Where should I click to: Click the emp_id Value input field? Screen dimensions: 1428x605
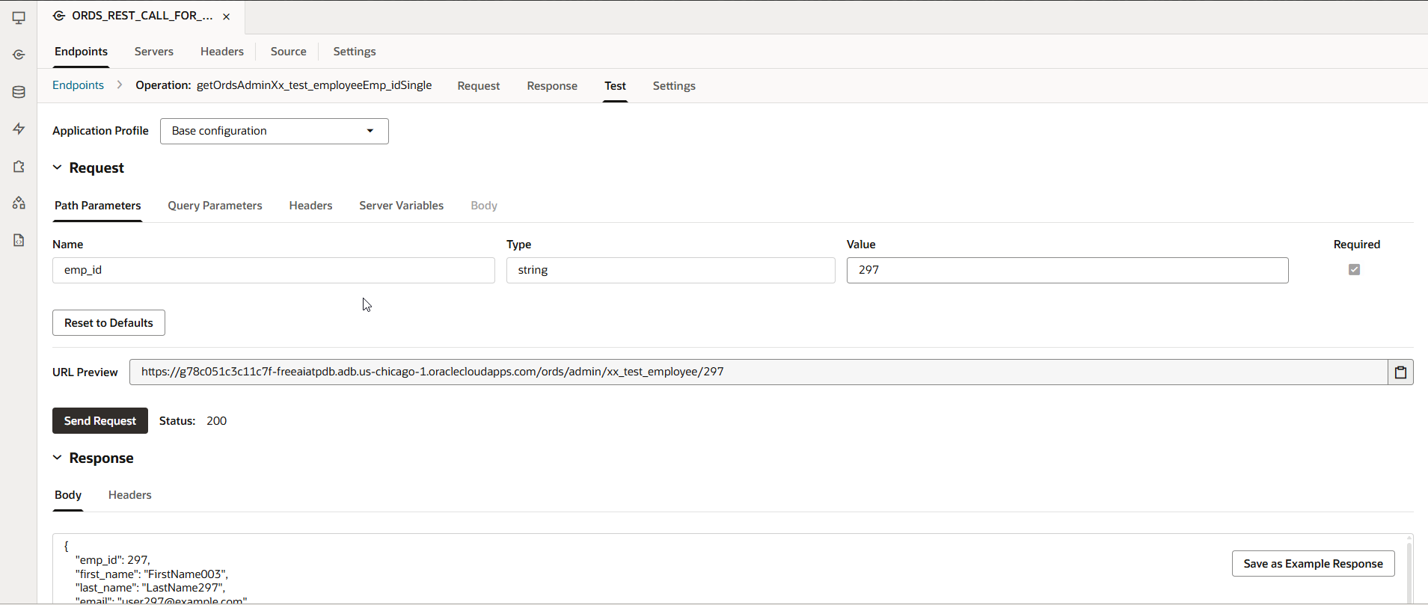point(1067,270)
